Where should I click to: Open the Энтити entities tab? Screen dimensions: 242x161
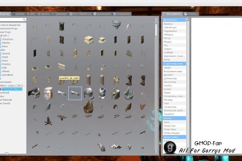coord(44,14)
